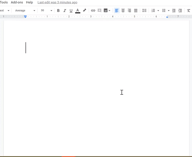192x157 pixels.
Task: Open the Average font dropdown
Action: click(25, 11)
